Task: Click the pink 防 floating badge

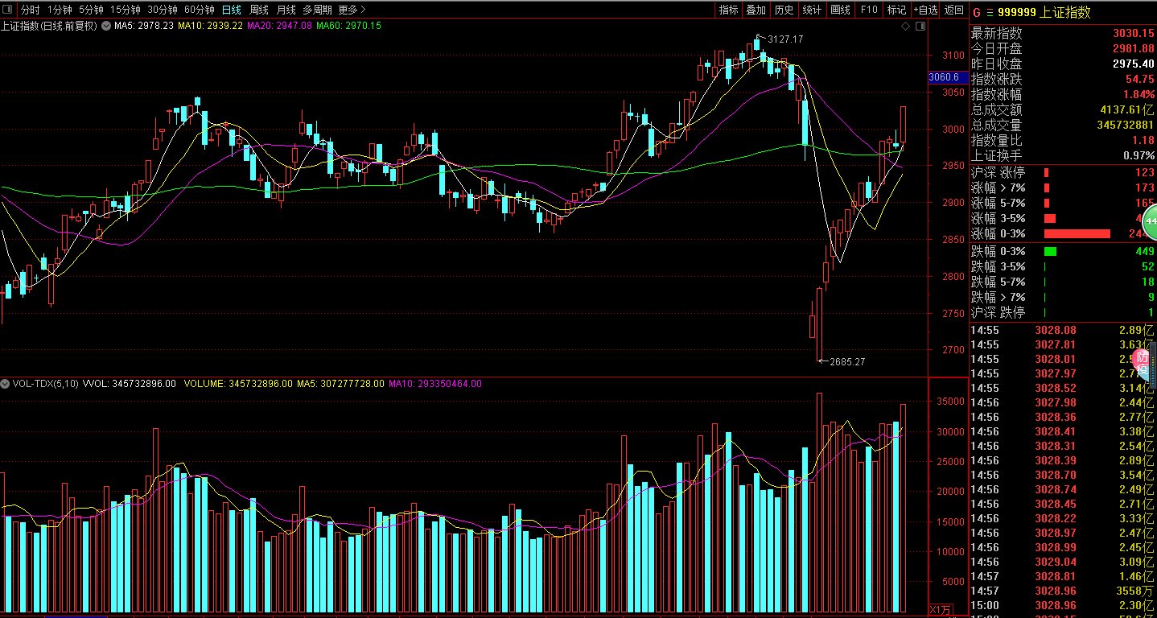Action: point(1142,360)
